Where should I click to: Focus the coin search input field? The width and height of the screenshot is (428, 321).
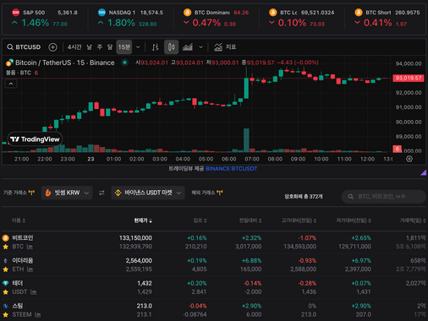(383, 197)
